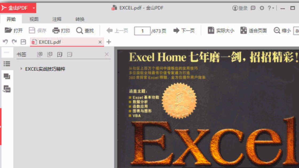The width and height of the screenshot is (299, 168).
Task: Click the 打开 open file button
Action: point(14,30)
